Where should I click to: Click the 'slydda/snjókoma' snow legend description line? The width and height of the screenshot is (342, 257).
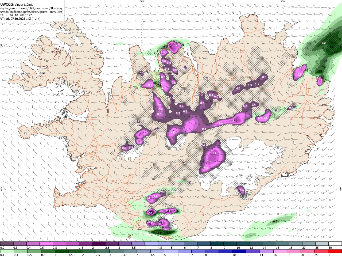click(32, 12)
